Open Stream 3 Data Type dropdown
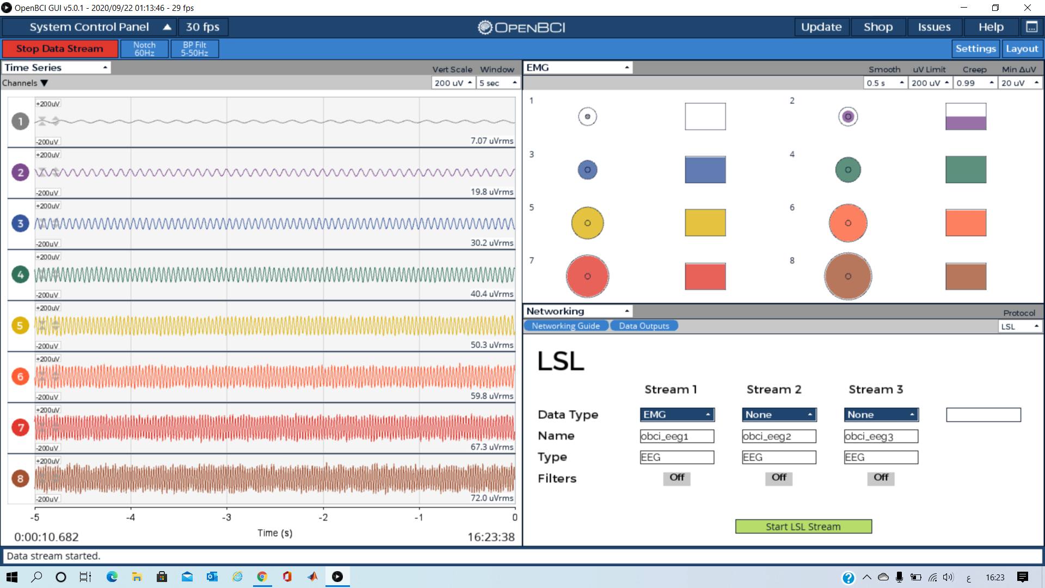 pos(881,414)
